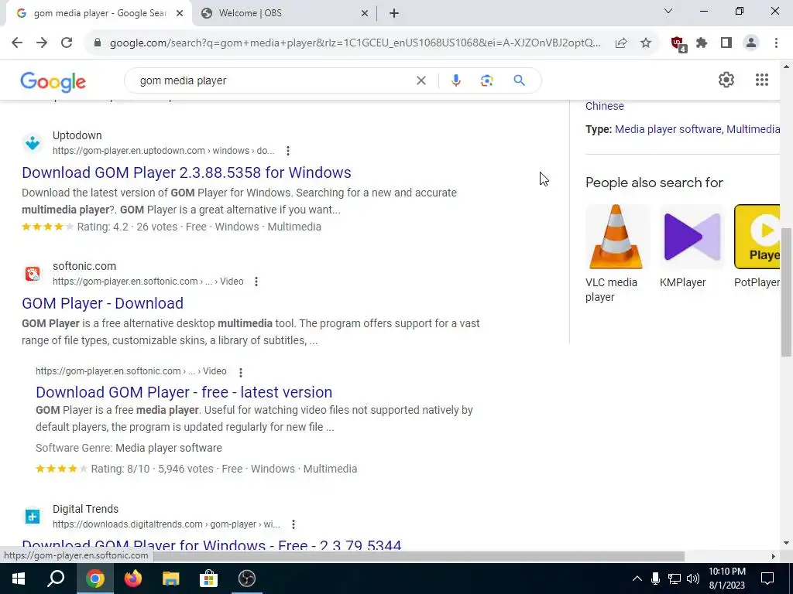Go forward to the next page
This screenshot has height=594, width=793.
click(42, 43)
